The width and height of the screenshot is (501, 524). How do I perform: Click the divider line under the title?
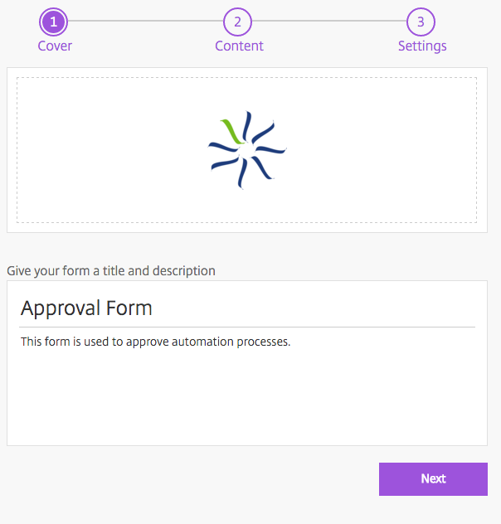[247, 327]
